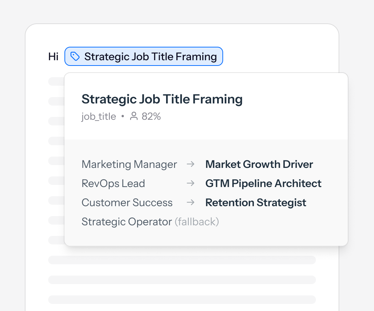This screenshot has height=311, width=374.
Task: Select the Marketing Manager source title
Action: 129,164
